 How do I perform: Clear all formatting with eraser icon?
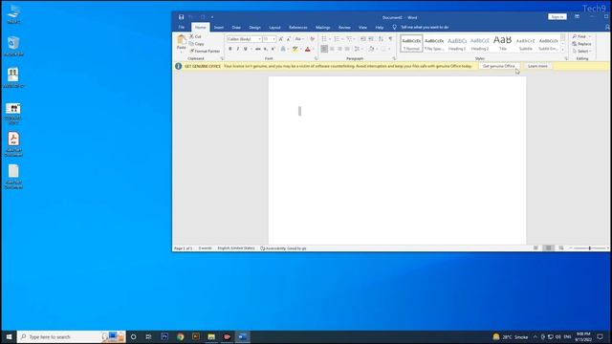(x=313, y=39)
